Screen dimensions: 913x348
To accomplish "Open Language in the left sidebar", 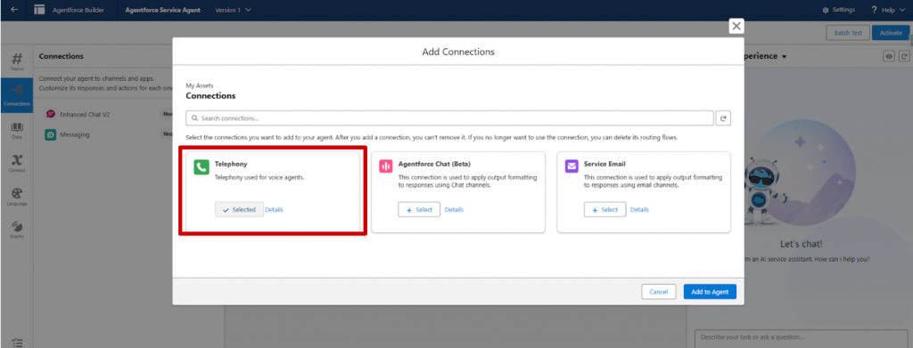I will 17,197.
